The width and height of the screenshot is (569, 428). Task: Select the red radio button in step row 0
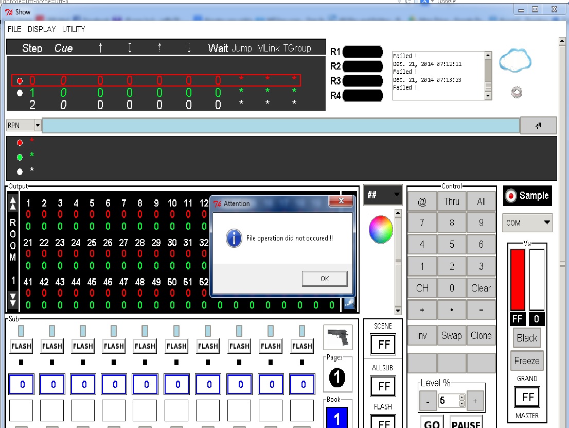click(20, 81)
